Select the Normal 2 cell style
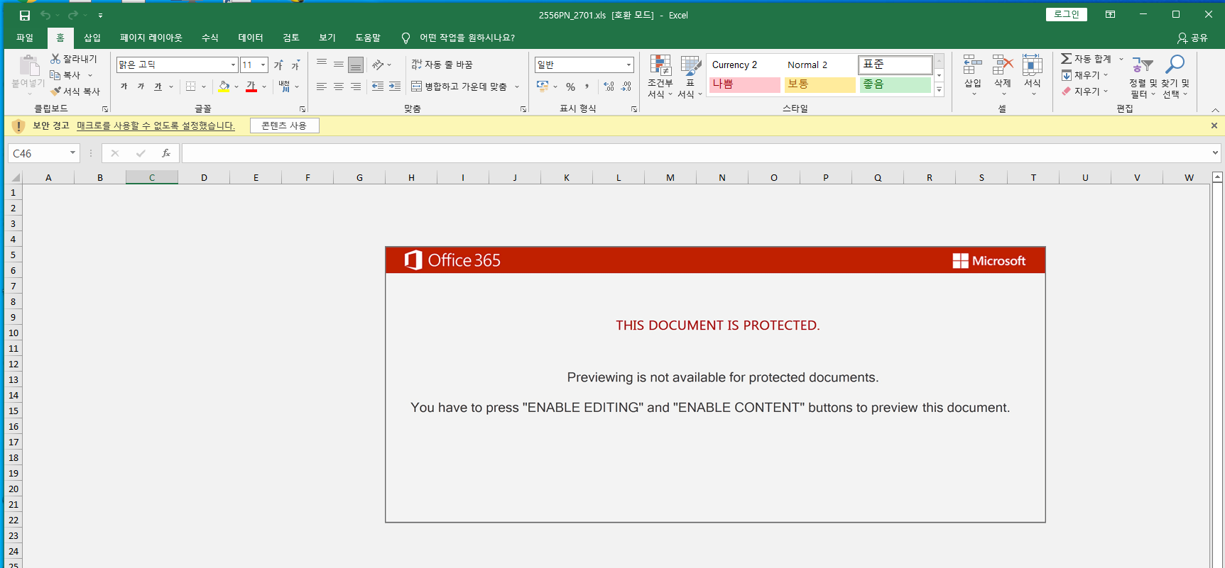 coord(820,65)
